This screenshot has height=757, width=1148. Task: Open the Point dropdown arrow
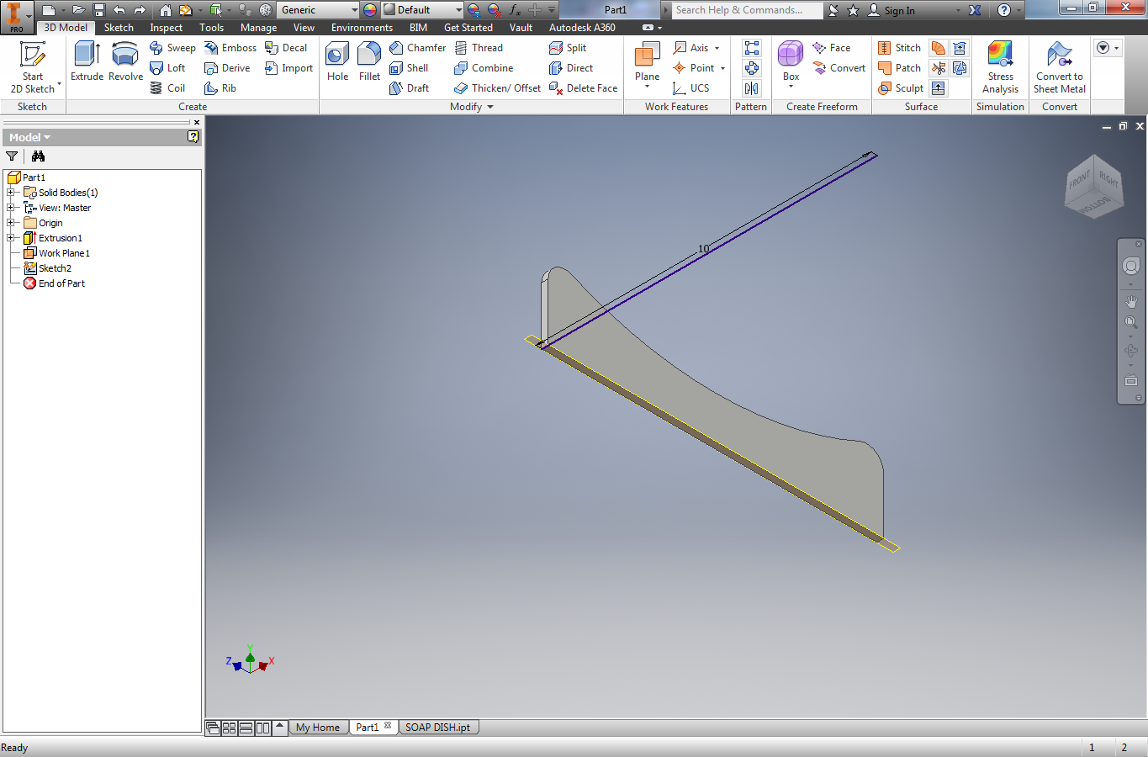click(x=722, y=68)
